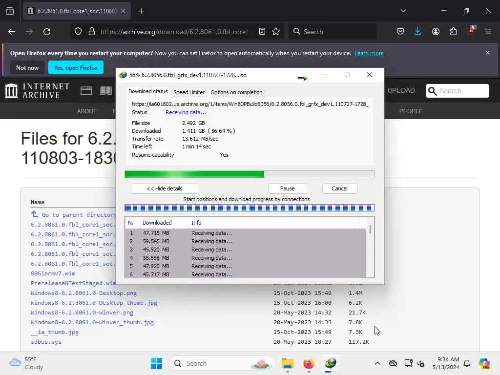This screenshot has height=375, width=500.
Task: Open the Internet Archive texts book icon
Action: click(x=106, y=90)
